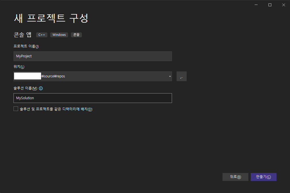Viewport: 290px width, 193px height.
Task: Click the 만들기 create button
Action: coord(263,177)
